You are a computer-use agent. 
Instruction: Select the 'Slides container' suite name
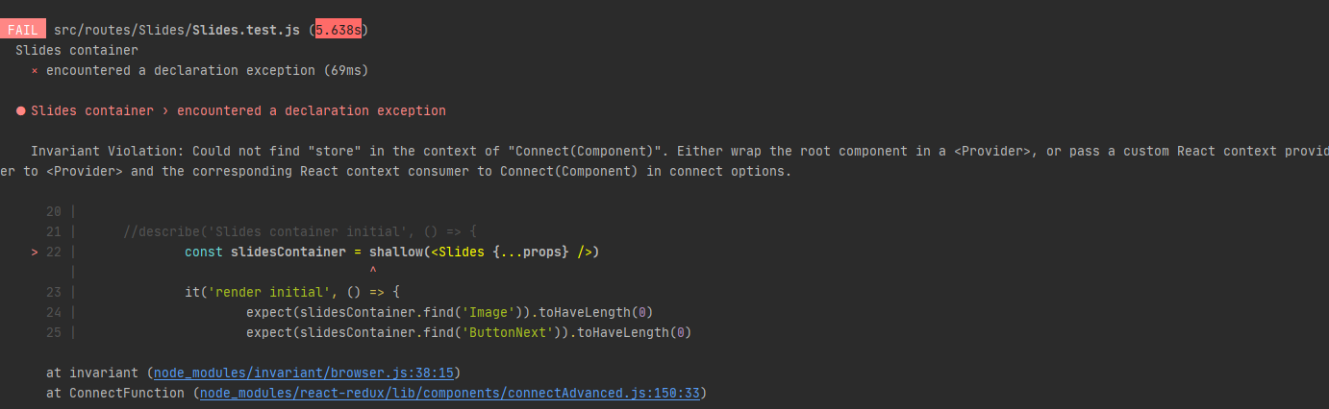coord(77,50)
